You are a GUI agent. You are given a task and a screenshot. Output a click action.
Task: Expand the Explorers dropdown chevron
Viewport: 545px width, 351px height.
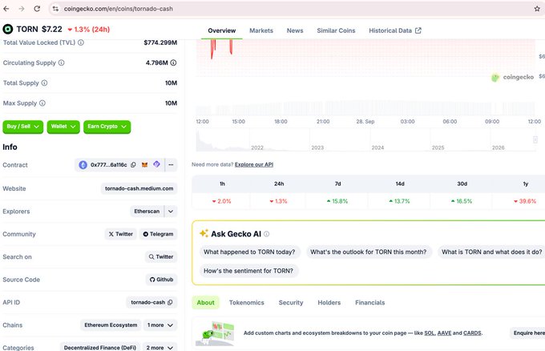tap(171, 212)
